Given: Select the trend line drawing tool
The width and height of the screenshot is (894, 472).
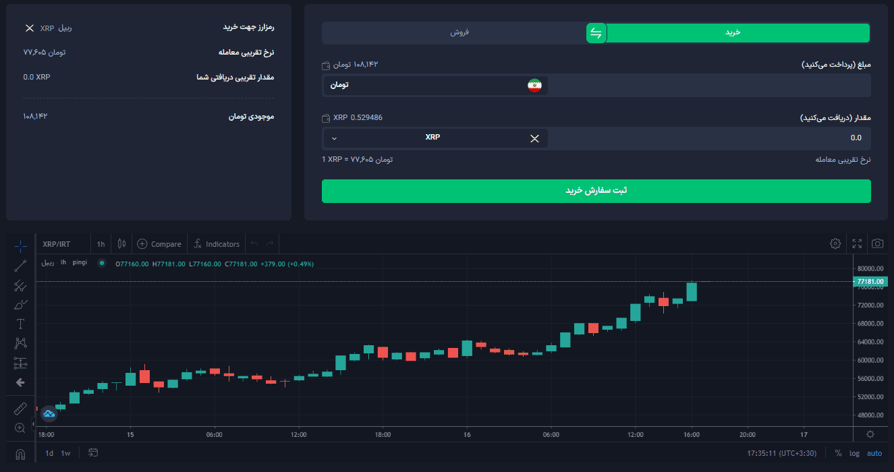Looking at the screenshot, I should (20, 266).
